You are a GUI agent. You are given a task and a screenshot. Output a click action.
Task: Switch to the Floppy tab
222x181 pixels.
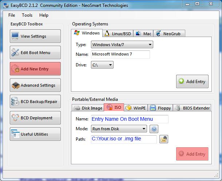[x=160, y=108]
